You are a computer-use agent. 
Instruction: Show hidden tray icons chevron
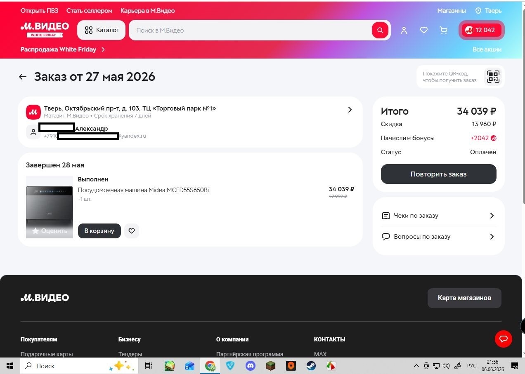point(416,366)
